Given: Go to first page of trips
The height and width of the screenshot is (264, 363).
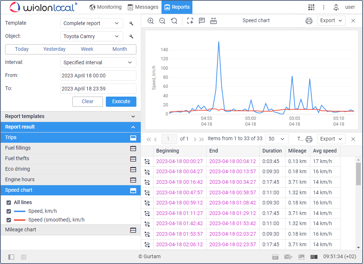Looking at the screenshot, I should click(x=149, y=139).
